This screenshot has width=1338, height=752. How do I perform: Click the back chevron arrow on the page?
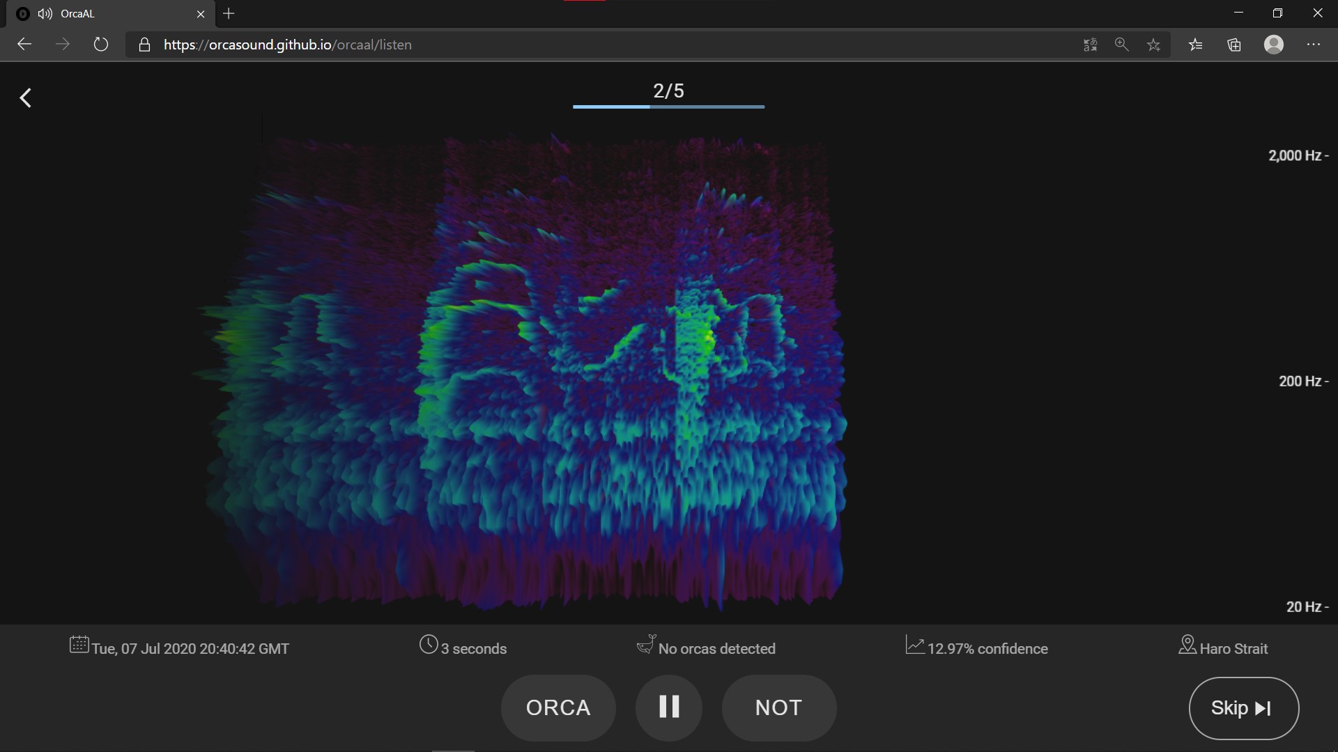pyautogui.click(x=26, y=98)
